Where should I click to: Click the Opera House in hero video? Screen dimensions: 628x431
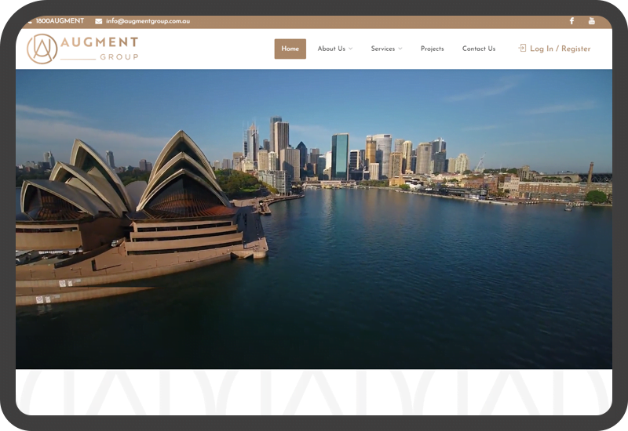tap(133, 204)
